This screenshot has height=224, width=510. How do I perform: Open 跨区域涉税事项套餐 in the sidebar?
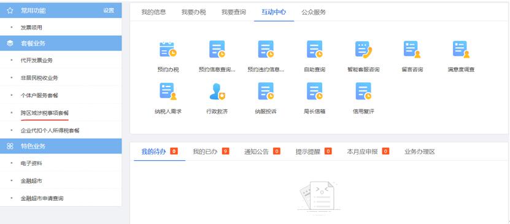(45, 113)
